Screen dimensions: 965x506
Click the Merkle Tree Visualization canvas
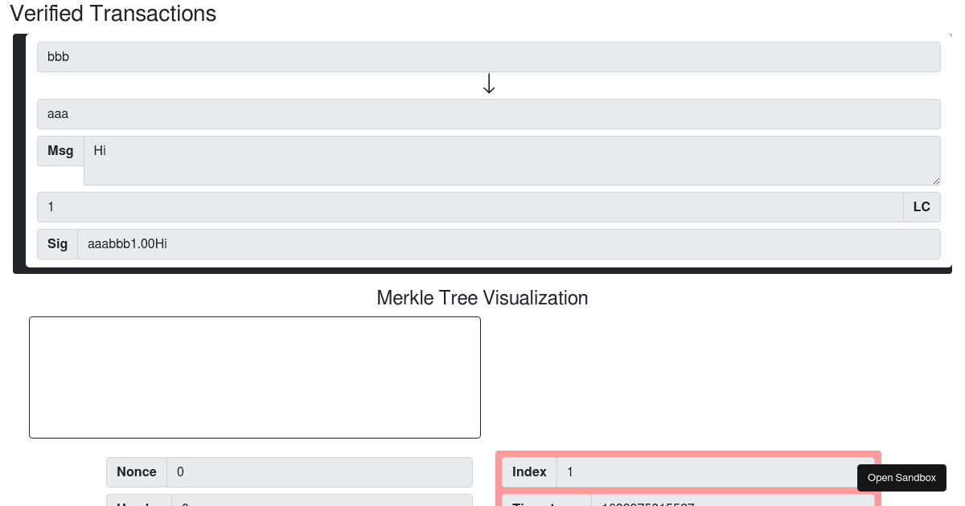coord(255,377)
